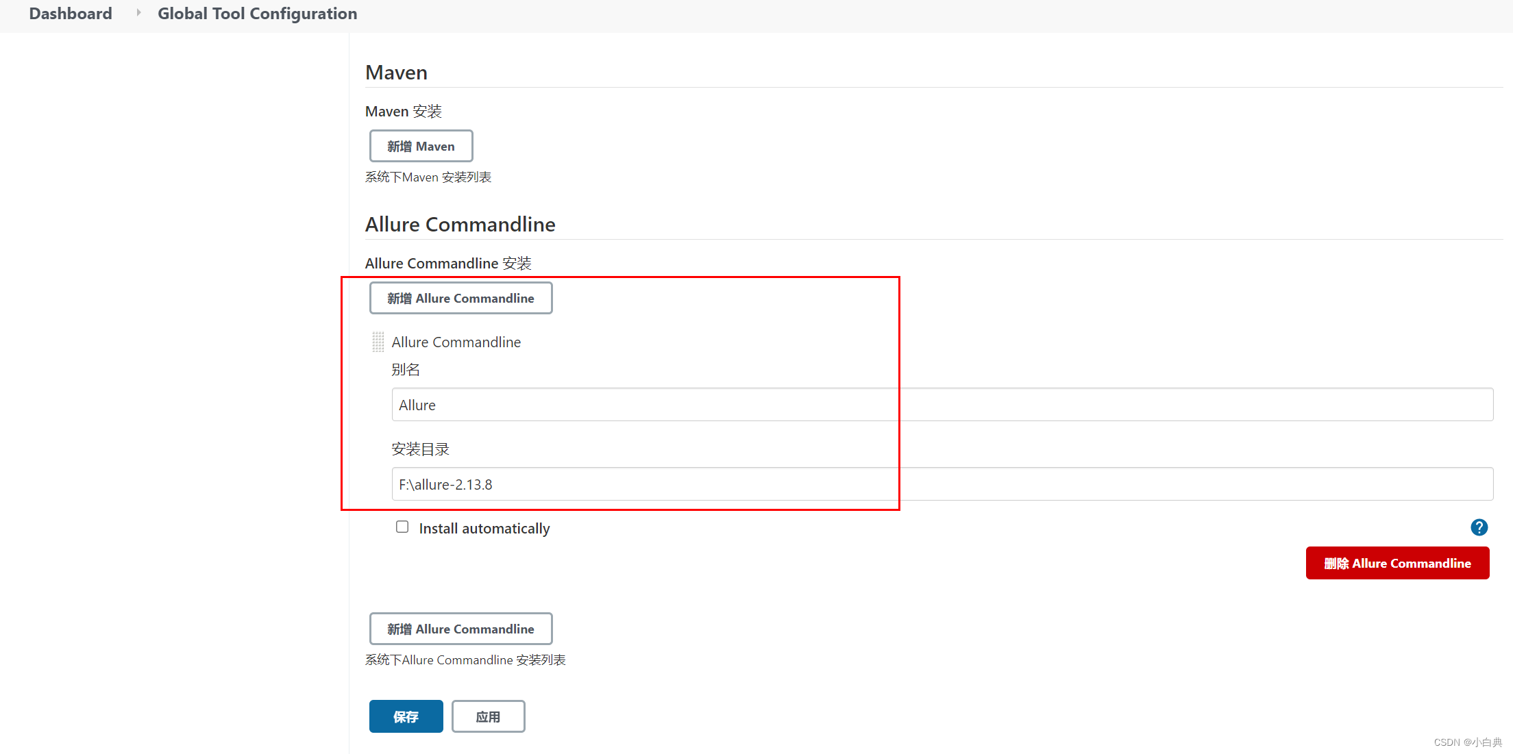Select the 系统下Allure Commandline 安装列表 text

click(465, 660)
